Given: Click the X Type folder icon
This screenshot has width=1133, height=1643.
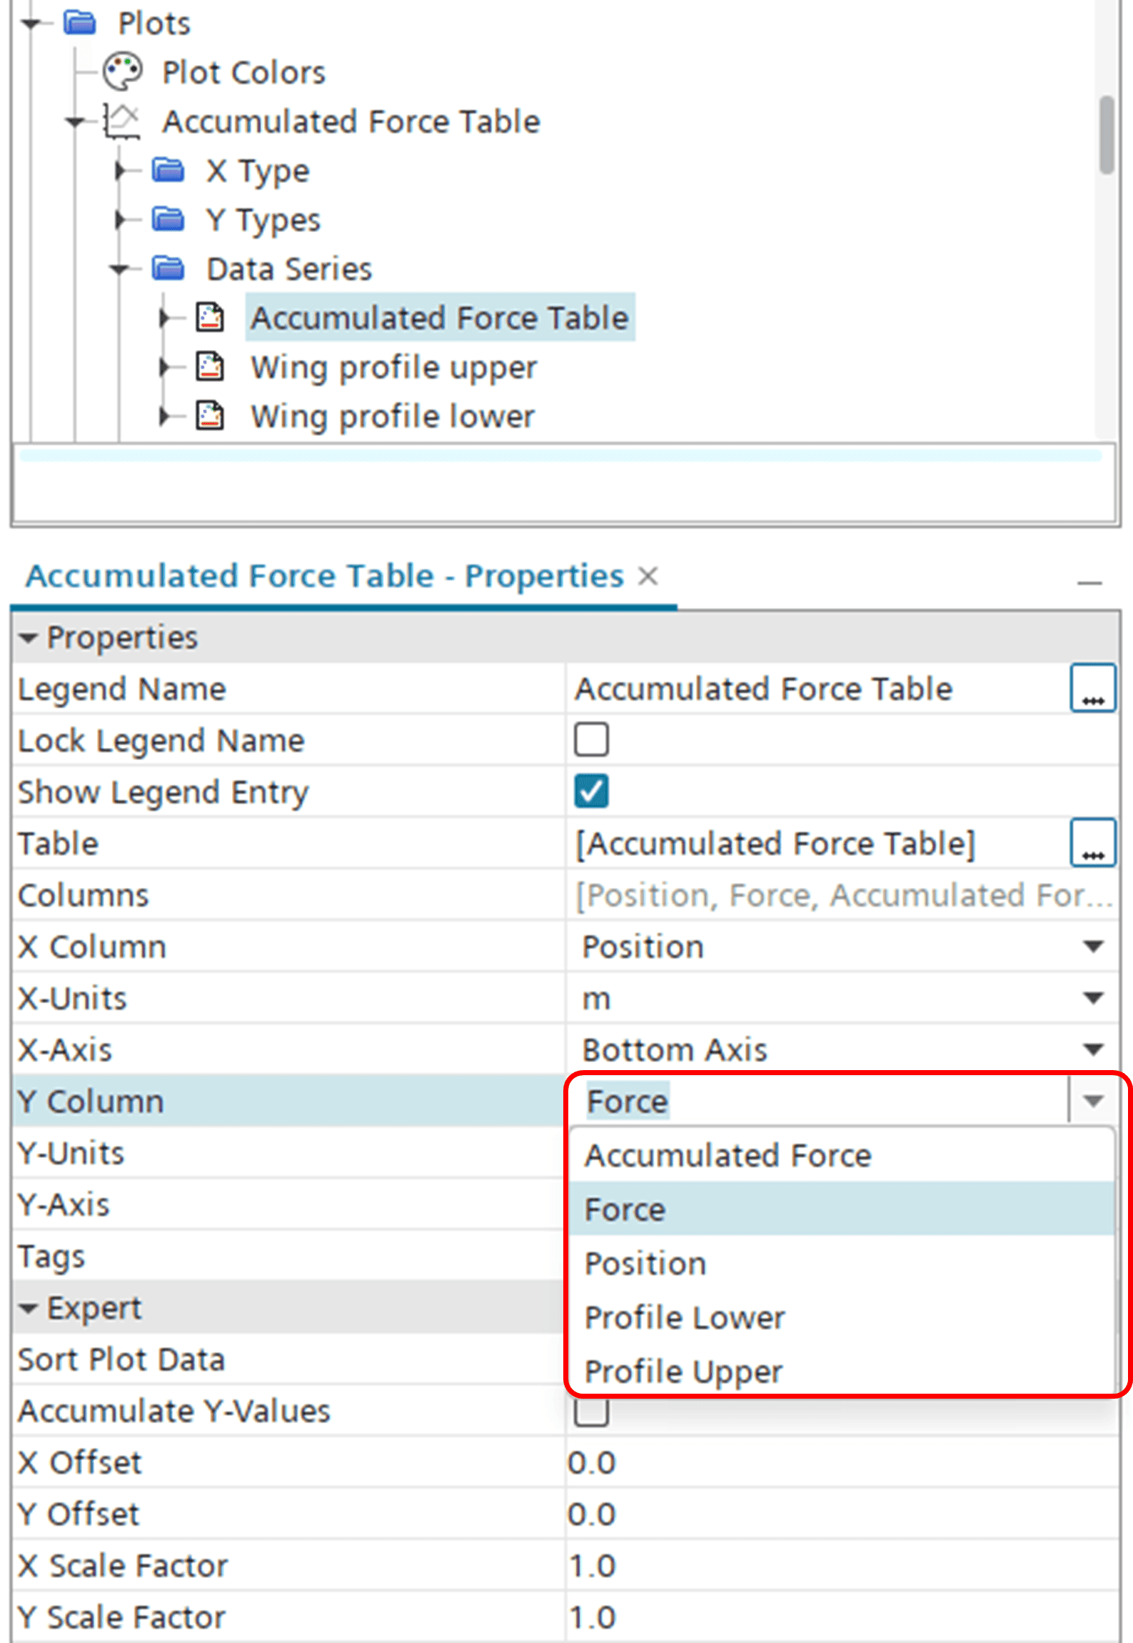Looking at the screenshot, I should [x=168, y=171].
